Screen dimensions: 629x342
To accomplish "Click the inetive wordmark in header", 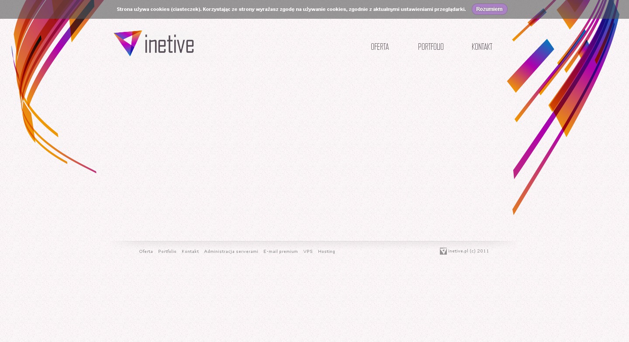I will 169,45.
